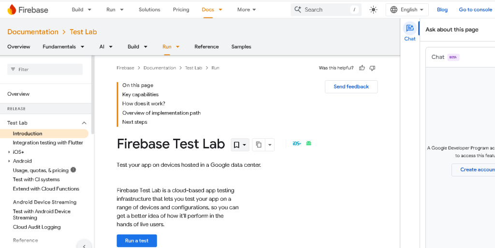Open Test with CI systems page

click(36, 179)
